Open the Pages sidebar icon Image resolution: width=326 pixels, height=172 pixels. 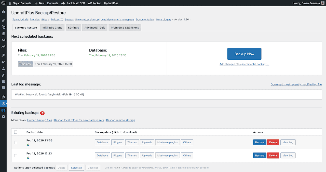3,33
